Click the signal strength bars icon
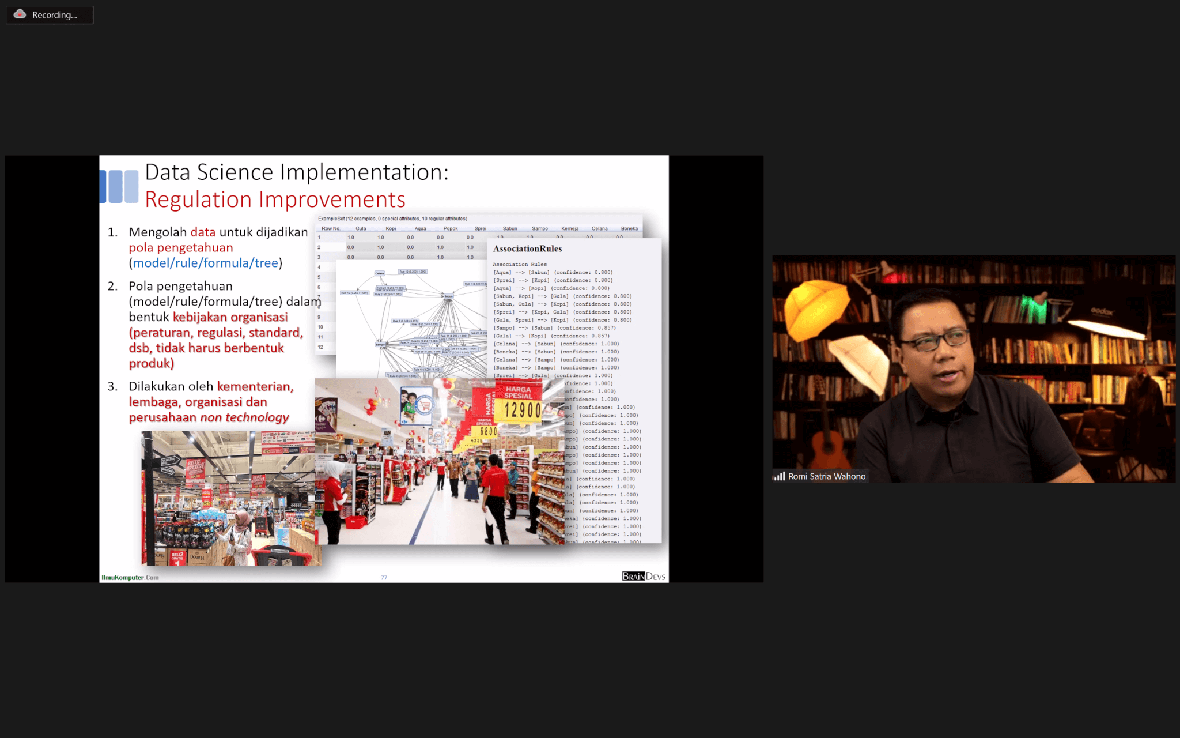 pos(779,476)
